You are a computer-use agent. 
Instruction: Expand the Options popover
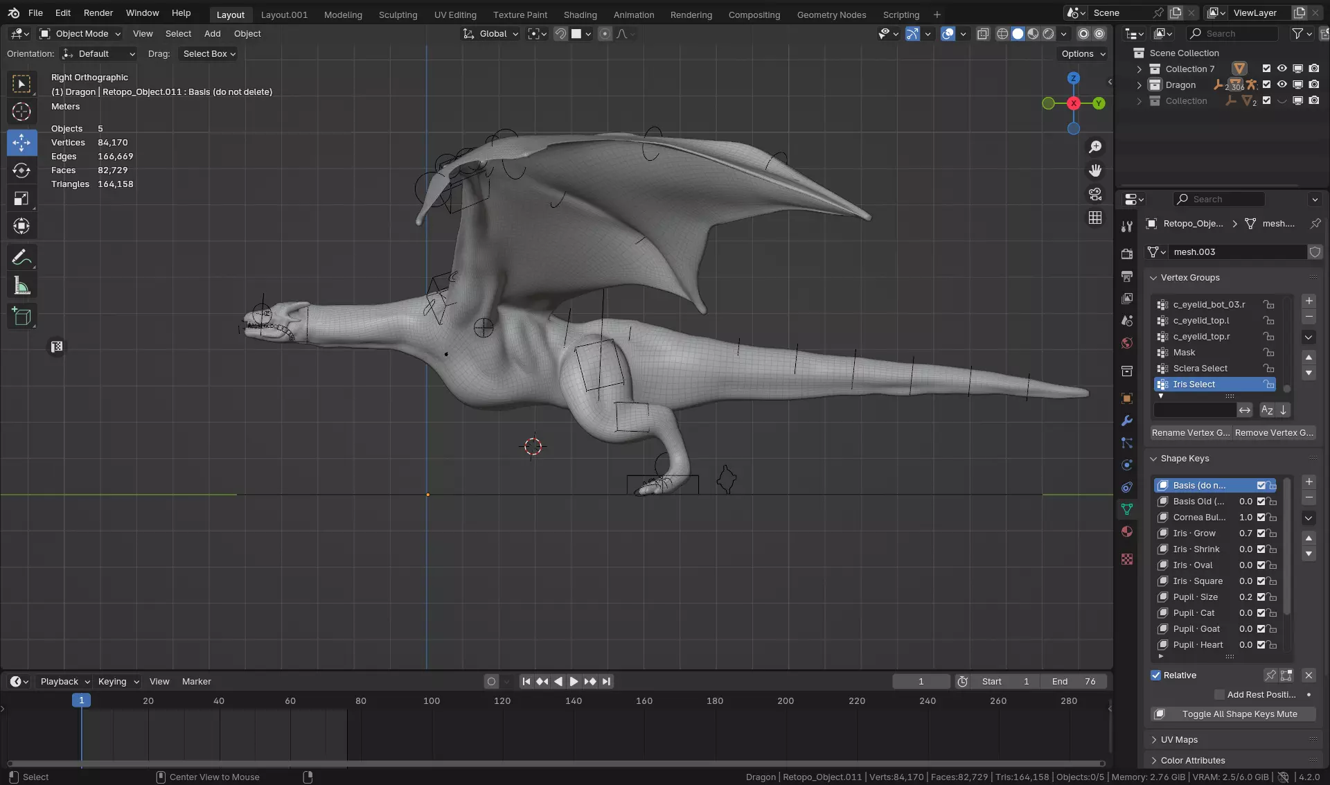pyautogui.click(x=1083, y=53)
